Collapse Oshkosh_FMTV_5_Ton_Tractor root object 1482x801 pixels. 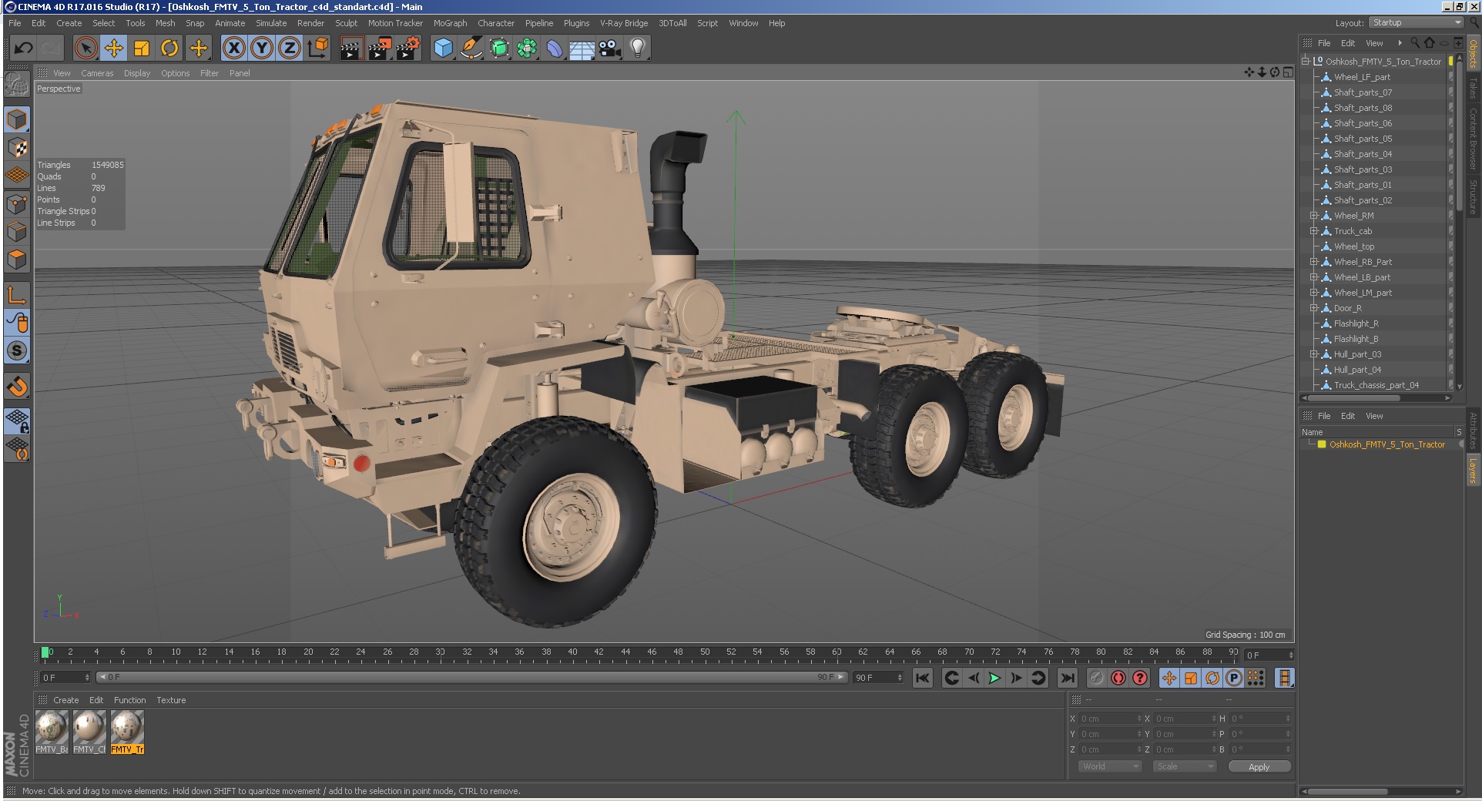click(1306, 61)
